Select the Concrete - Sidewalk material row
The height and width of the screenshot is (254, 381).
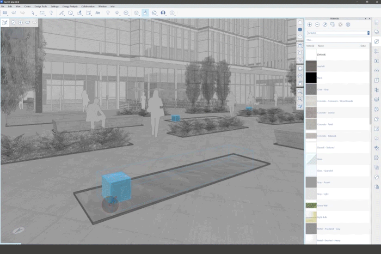click(x=338, y=136)
